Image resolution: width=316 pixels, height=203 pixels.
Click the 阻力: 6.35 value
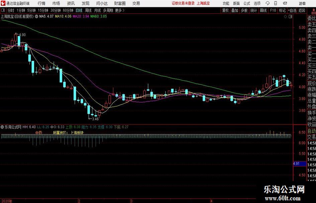point(89,127)
